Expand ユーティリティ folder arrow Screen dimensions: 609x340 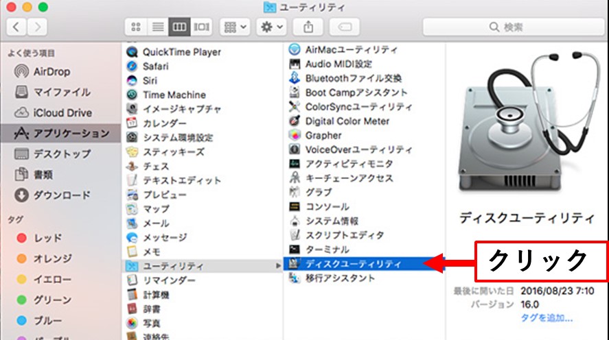pyautogui.click(x=278, y=266)
